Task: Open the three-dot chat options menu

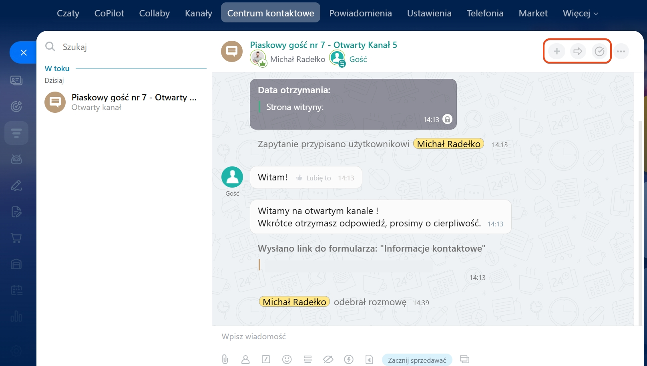Action: [621, 51]
